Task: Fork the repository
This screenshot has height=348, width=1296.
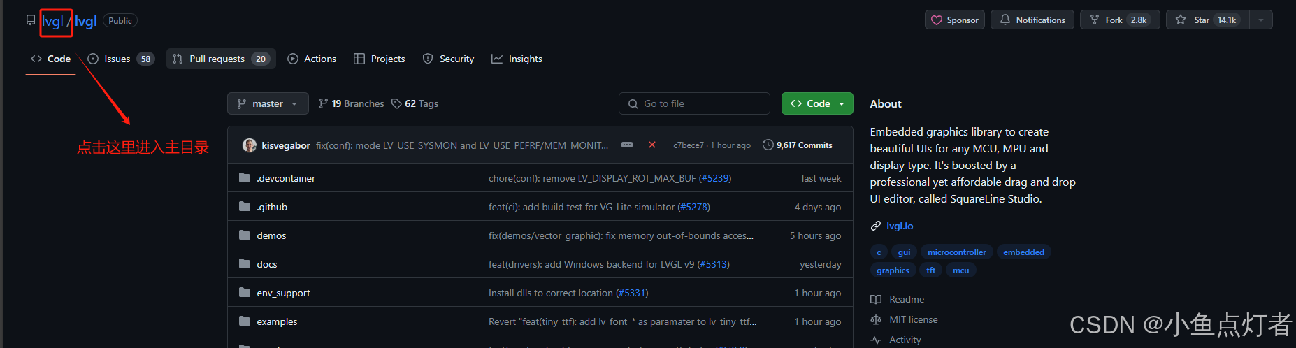Action: point(1120,20)
